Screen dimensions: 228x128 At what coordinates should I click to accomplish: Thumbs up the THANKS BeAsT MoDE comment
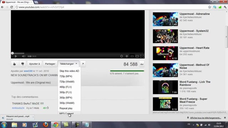tap(47, 108)
